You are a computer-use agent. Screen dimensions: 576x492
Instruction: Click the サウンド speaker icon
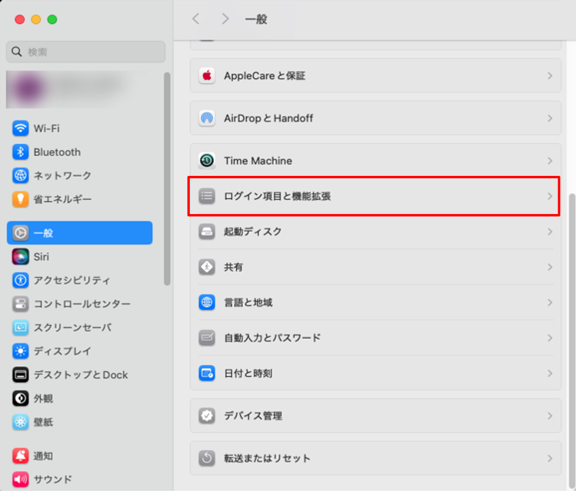(18, 479)
